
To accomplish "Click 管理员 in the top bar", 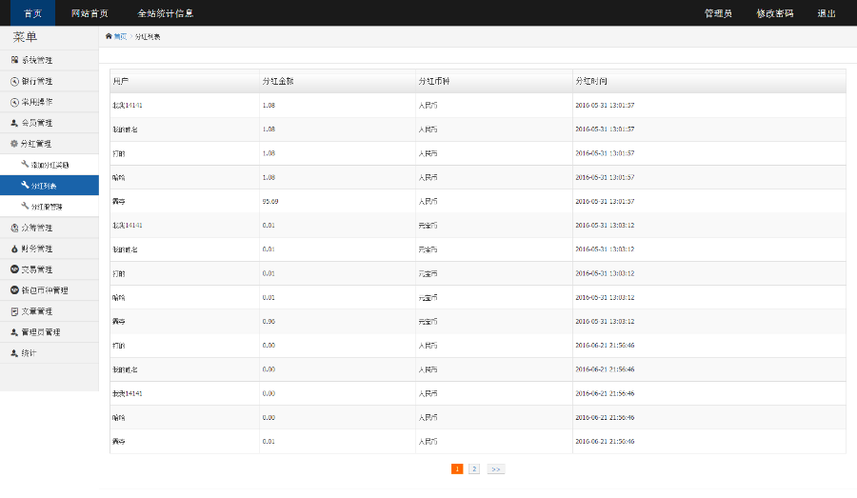I will click(718, 13).
